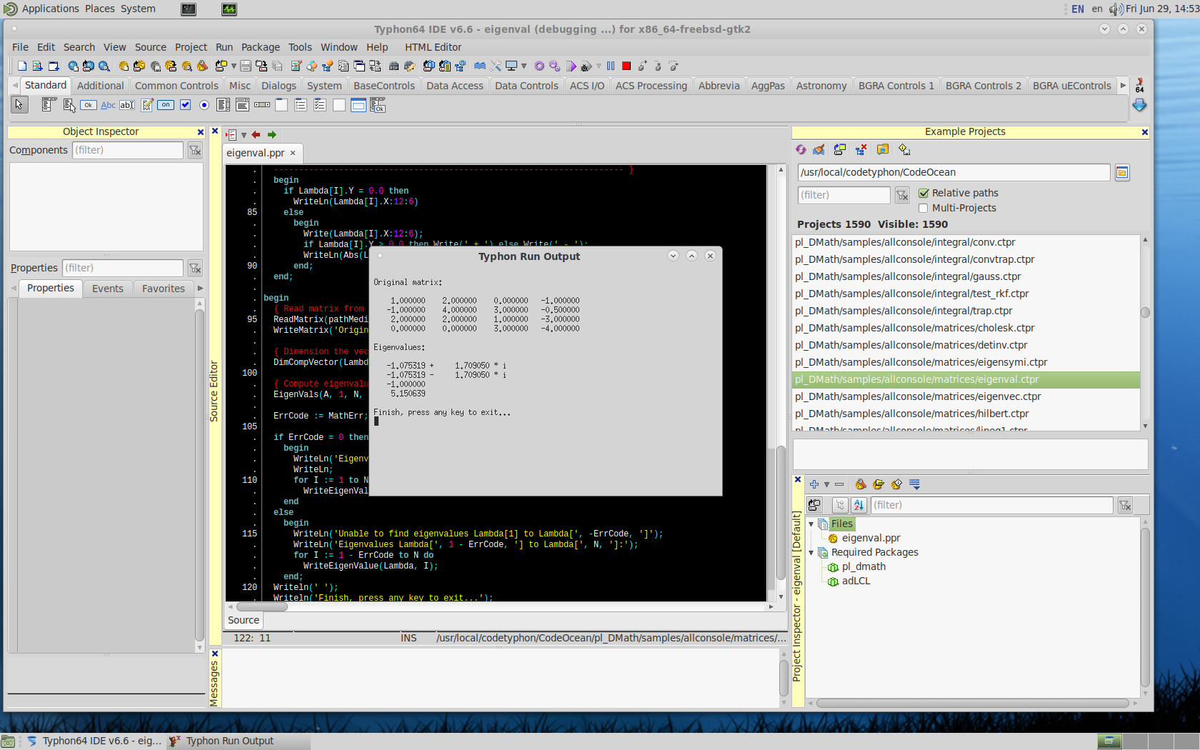Clear the Project Inspector filter
This screenshot has height=750, width=1200.
(1125, 505)
